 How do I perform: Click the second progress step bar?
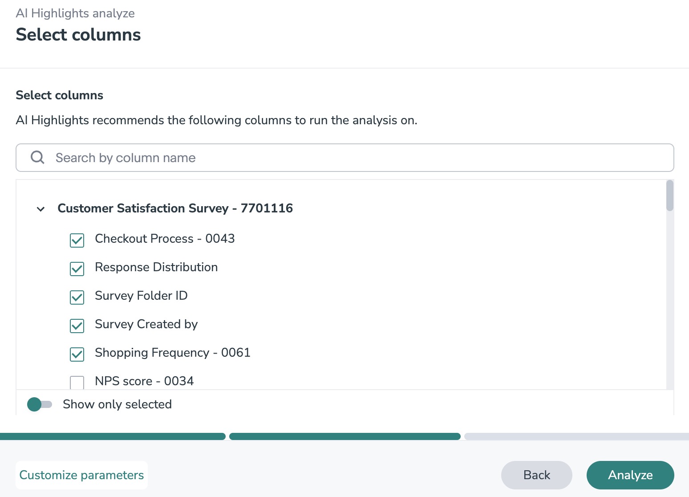[344, 436]
